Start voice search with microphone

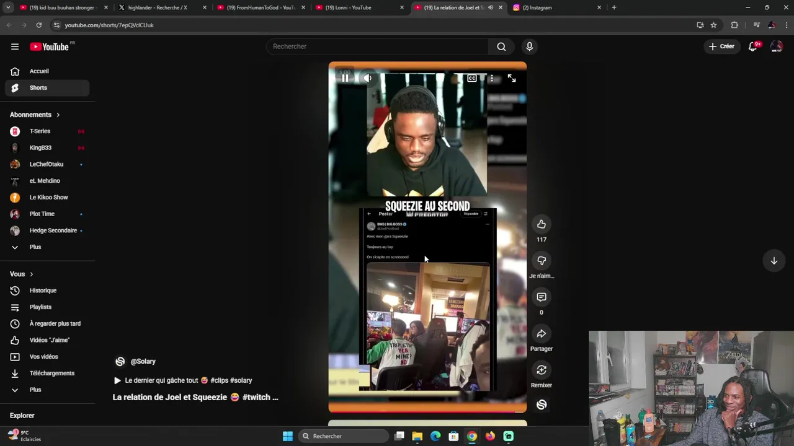pyautogui.click(x=529, y=46)
